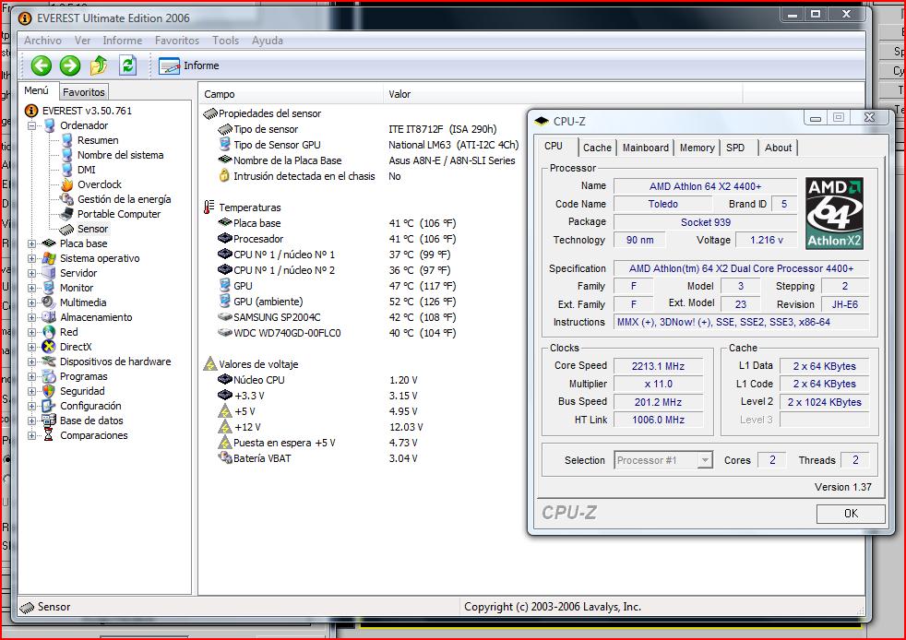Click the Seguridad shield icon
Image resolution: width=906 pixels, height=640 pixels.
(49, 391)
